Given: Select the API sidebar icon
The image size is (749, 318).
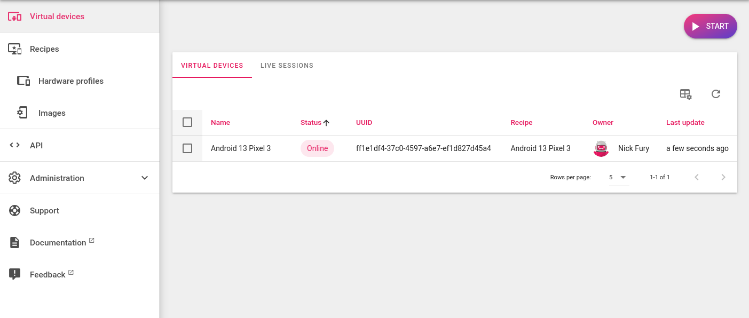Looking at the screenshot, I should click(15, 145).
